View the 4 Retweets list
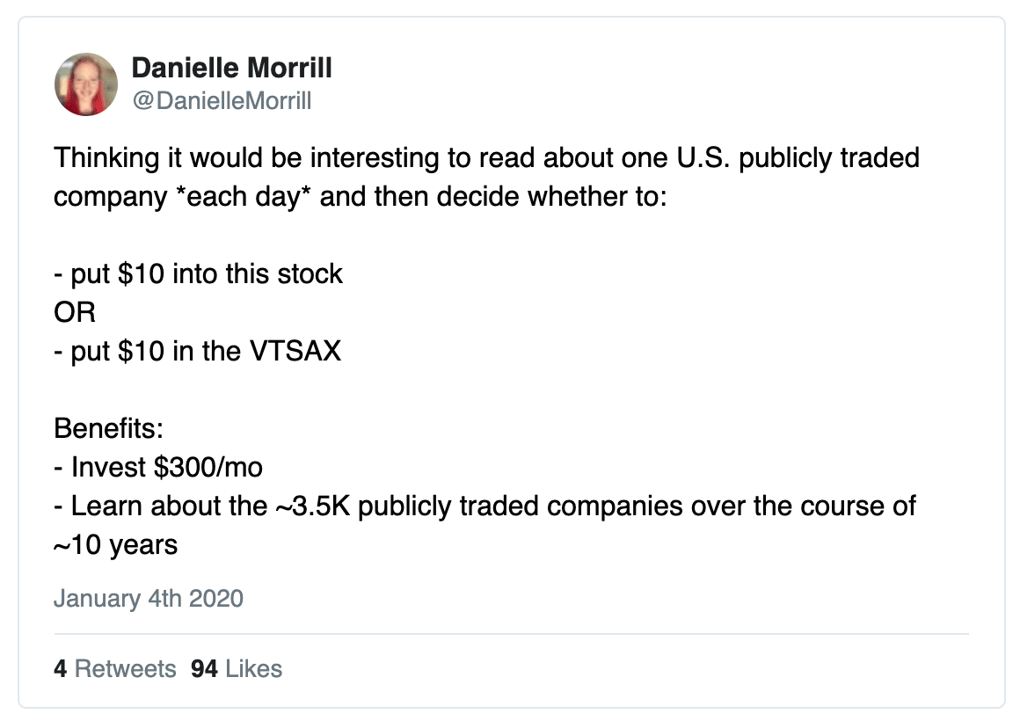Screen dimensions: 1020x721 tap(115, 668)
